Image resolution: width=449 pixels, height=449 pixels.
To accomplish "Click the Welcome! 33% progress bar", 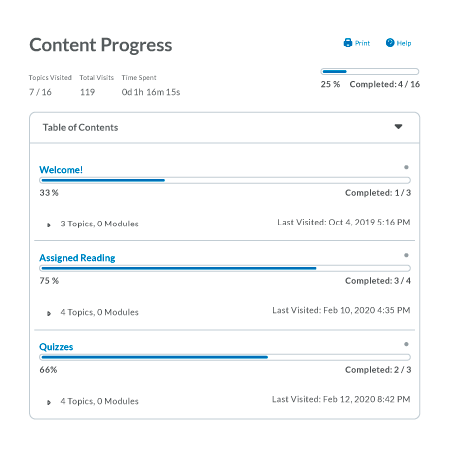I will coord(224,180).
